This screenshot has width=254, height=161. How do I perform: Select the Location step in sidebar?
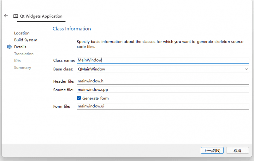[22, 33]
